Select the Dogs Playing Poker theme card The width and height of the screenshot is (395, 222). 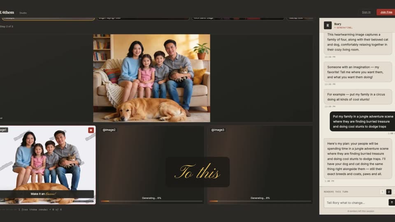pyautogui.click(x=143, y=18)
